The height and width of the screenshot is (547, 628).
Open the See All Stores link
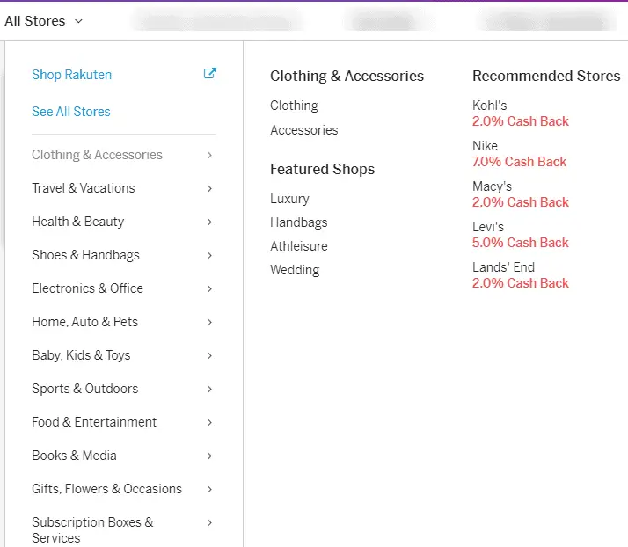(71, 112)
